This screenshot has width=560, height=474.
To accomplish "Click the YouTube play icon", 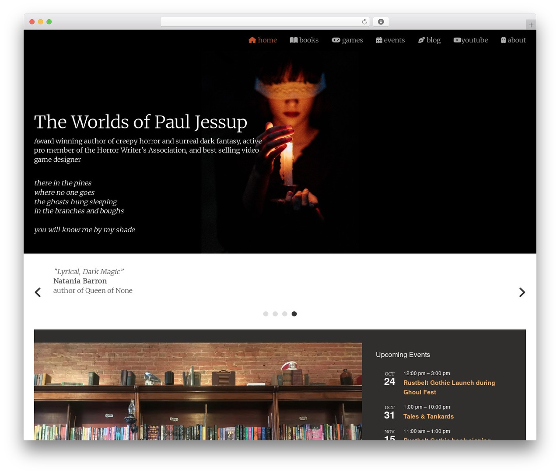I will coord(457,40).
